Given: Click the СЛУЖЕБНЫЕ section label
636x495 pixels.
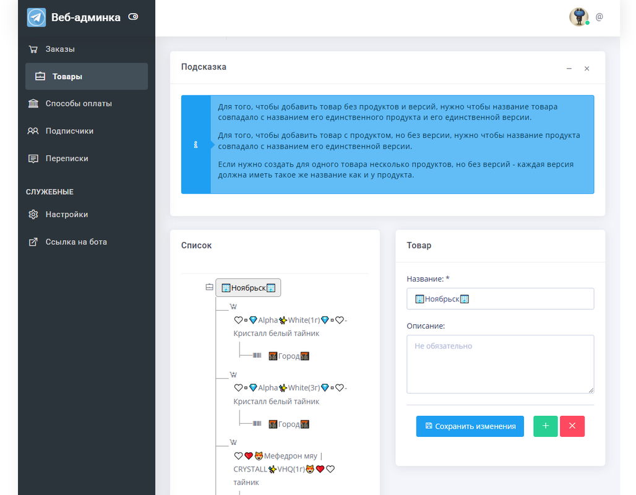Looking at the screenshot, I should click(49, 192).
